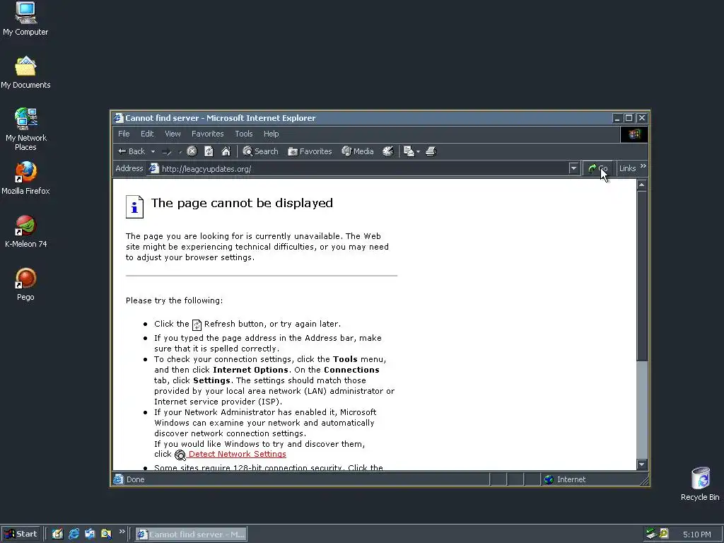Click the Go button
724x543 pixels.
point(598,168)
